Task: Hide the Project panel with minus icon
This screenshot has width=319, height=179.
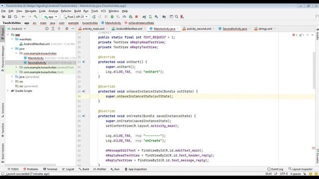Action: pos(73,29)
